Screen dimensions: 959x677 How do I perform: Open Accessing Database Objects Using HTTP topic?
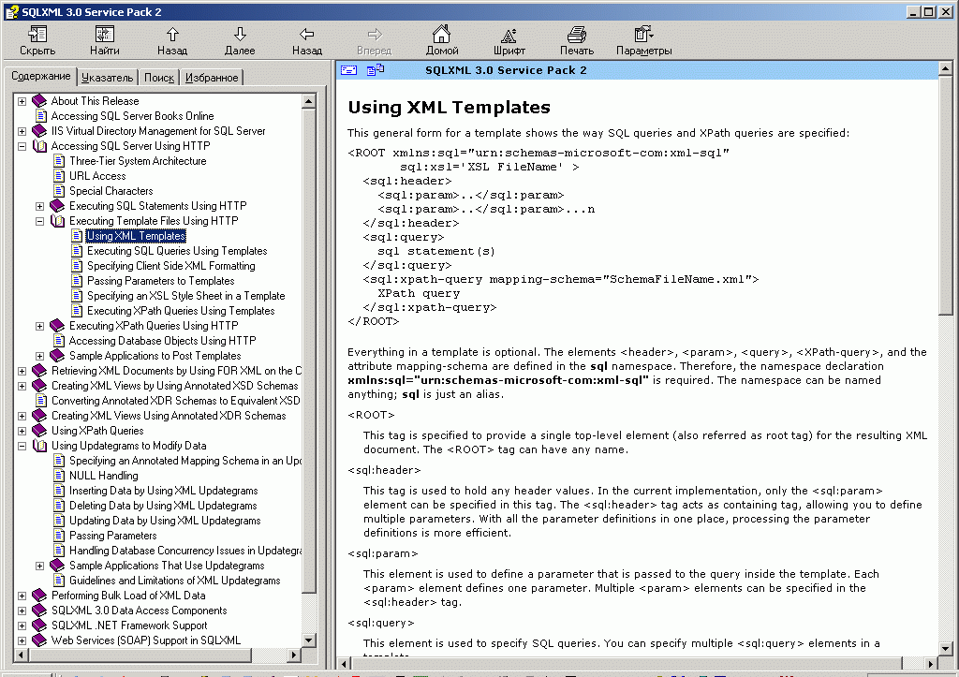[162, 341]
